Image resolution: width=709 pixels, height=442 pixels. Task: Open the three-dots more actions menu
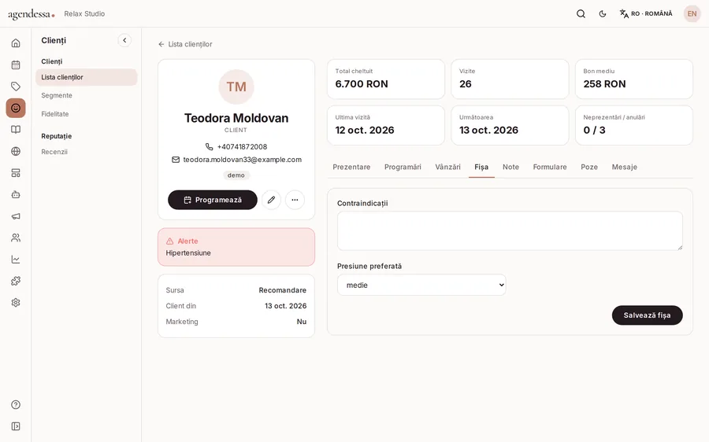295,200
